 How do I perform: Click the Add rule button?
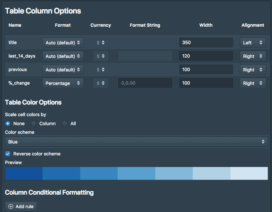point(21,207)
